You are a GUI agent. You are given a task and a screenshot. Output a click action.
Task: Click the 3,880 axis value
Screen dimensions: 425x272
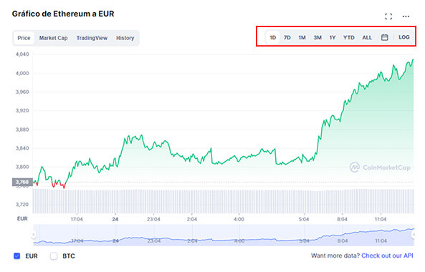coord(22,130)
